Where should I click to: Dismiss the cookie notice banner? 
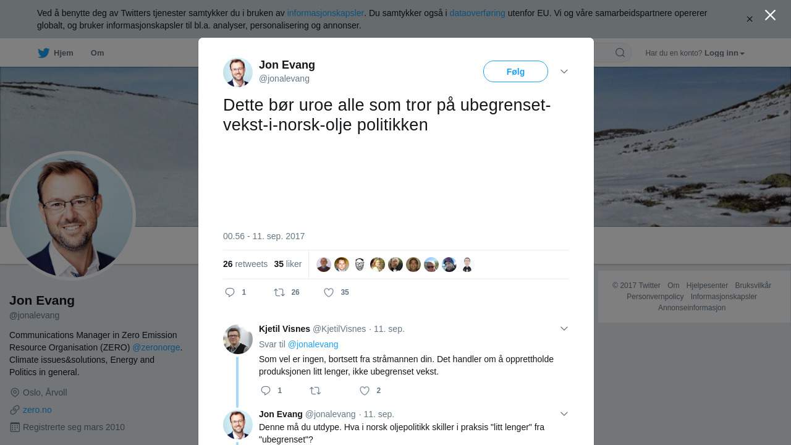tap(750, 19)
